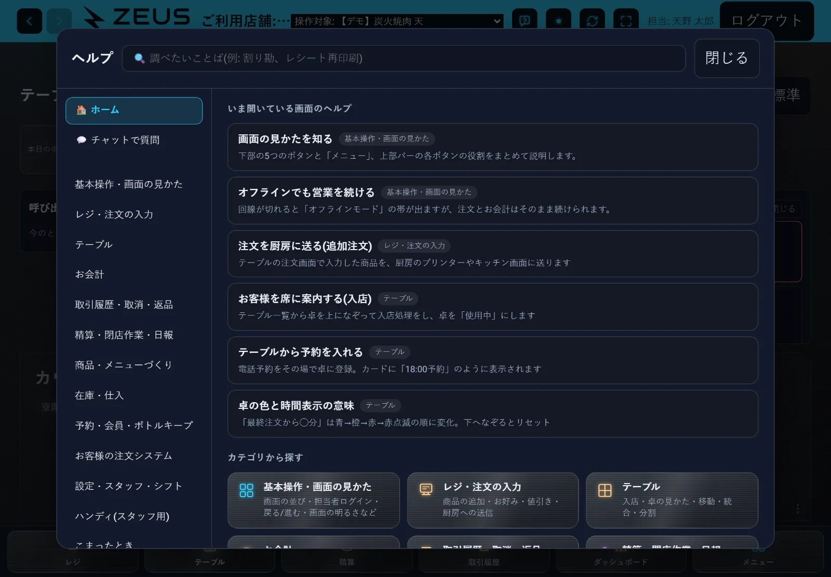Select 設定・スタッフ・シフト sidebar item
The width and height of the screenshot is (831, 577).
(134, 486)
